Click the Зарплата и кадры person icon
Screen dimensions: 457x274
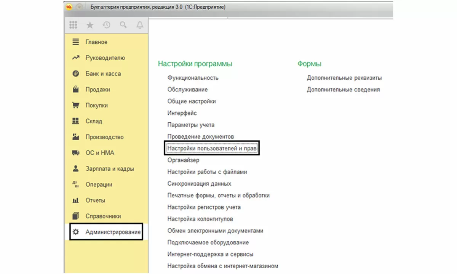pyautogui.click(x=76, y=168)
